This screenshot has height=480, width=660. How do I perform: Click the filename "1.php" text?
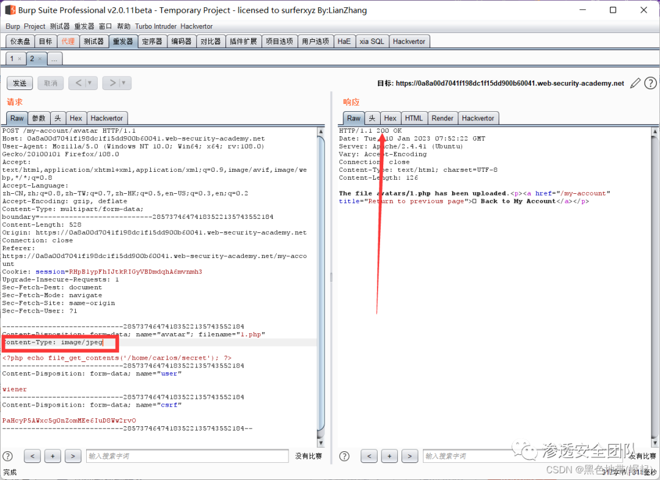pyautogui.click(x=251, y=334)
